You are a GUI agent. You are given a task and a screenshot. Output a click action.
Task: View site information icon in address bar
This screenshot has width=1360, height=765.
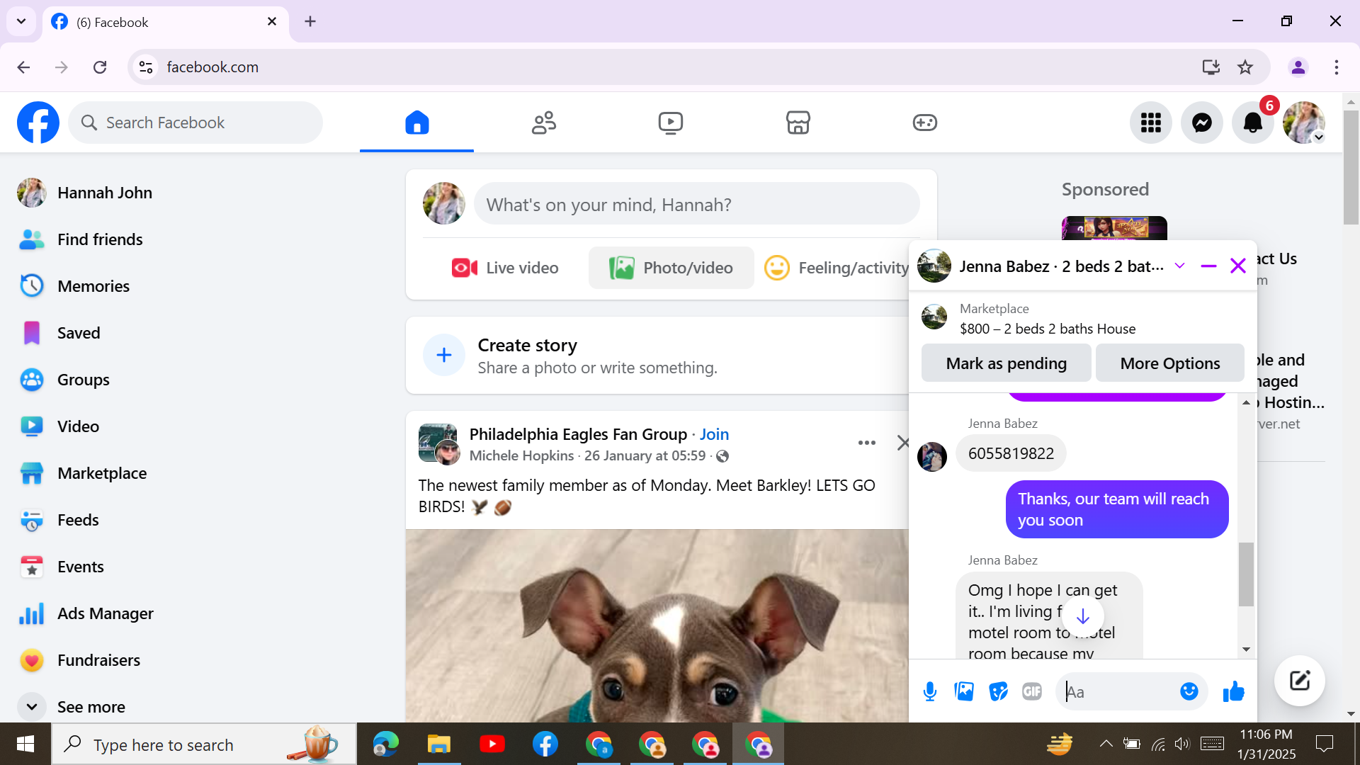coord(146,67)
